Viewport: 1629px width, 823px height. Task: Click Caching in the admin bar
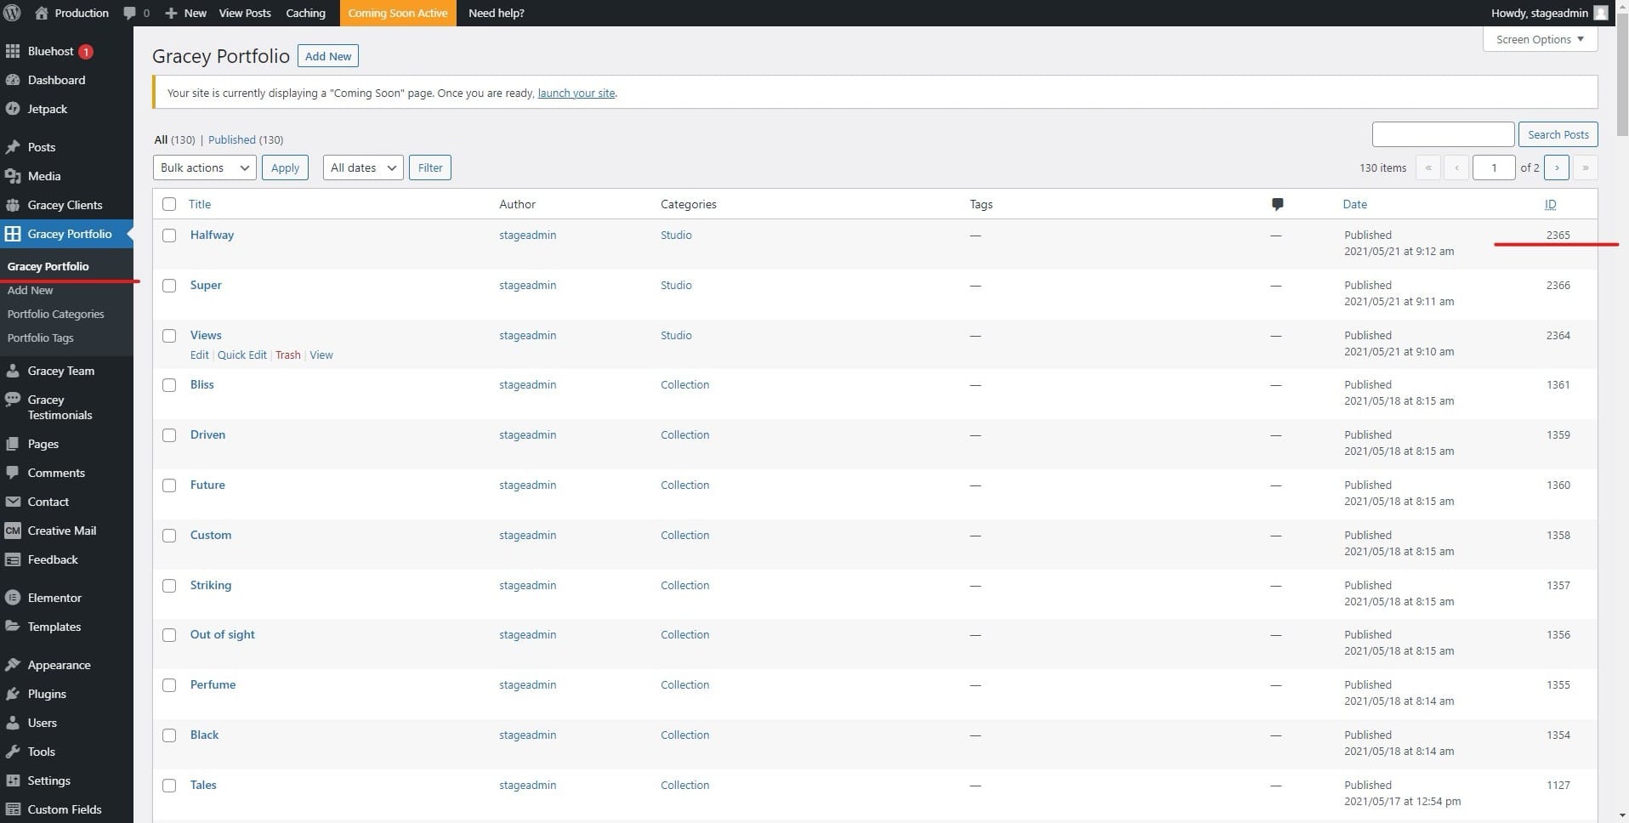pos(305,13)
